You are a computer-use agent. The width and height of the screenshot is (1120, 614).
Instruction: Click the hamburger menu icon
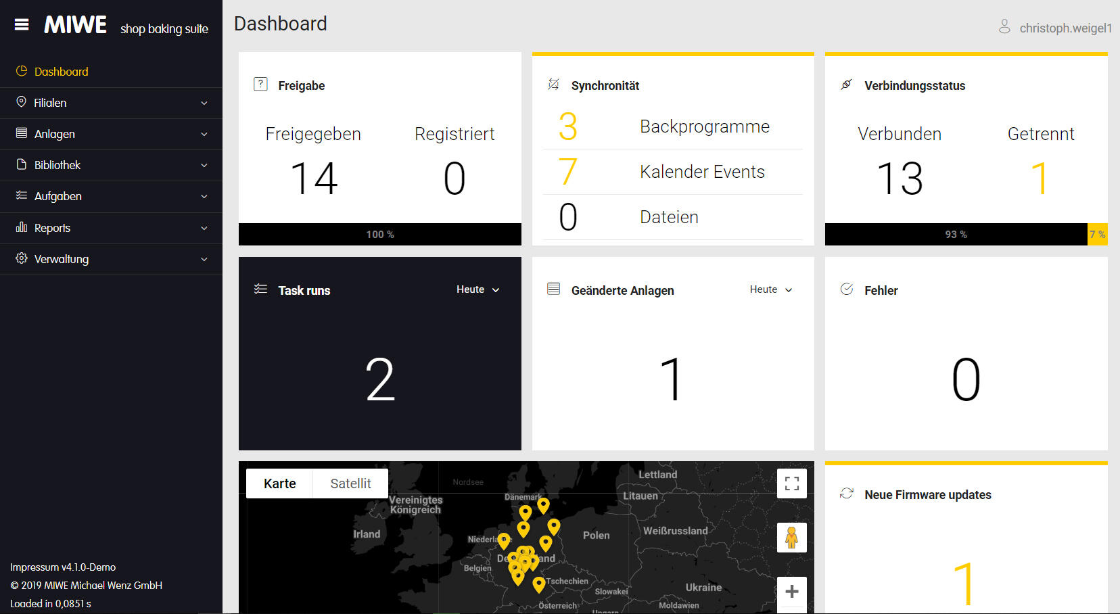click(x=22, y=25)
